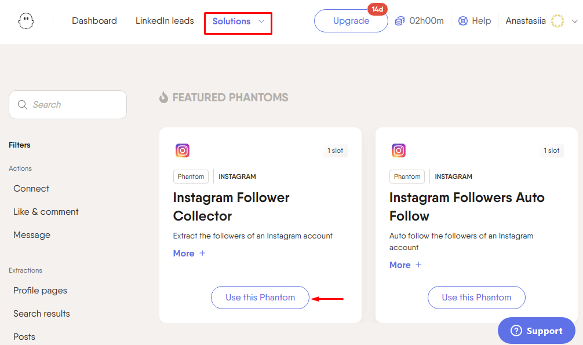Click the question mark icon on Support
Screen dimensions: 583x345
point(516,331)
